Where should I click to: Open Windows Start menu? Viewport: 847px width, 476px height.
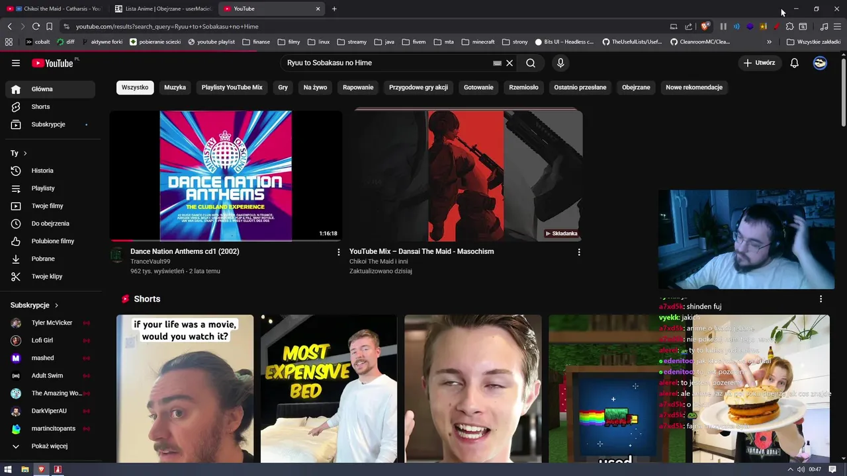pos(8,469)
